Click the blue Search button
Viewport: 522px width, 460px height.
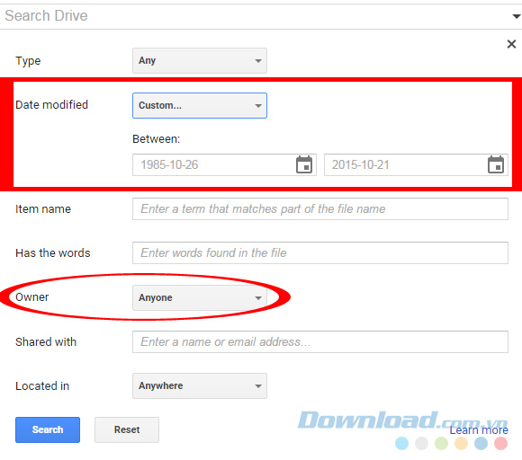point(48,429)
